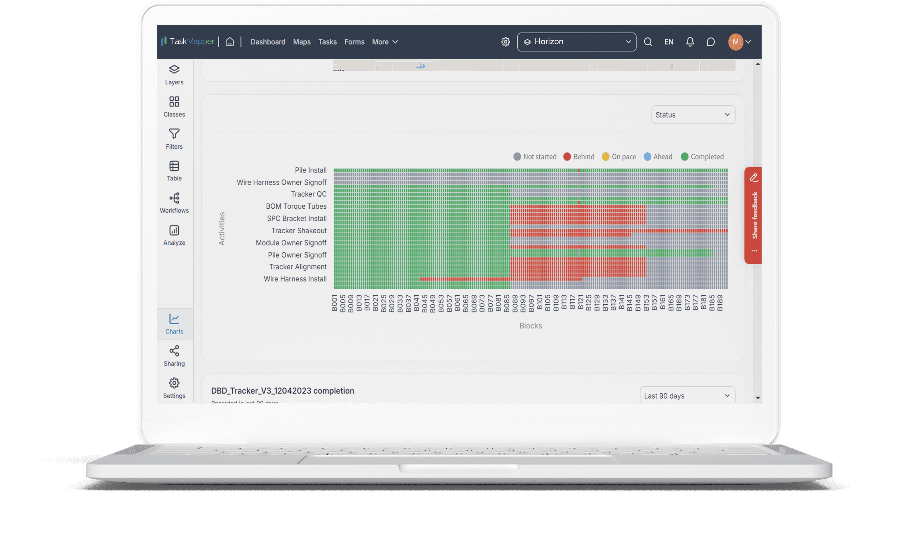Click the Blocks axis title
Screen dimensions: 906x552
[530, 325]
